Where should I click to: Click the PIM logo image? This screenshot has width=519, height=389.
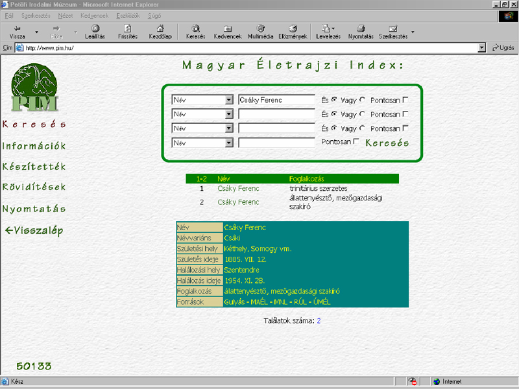[x=34, y=88]
